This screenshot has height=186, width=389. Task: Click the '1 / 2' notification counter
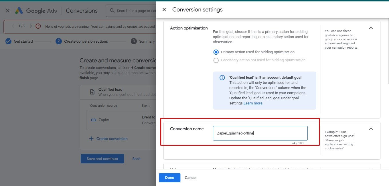point(22,26)
